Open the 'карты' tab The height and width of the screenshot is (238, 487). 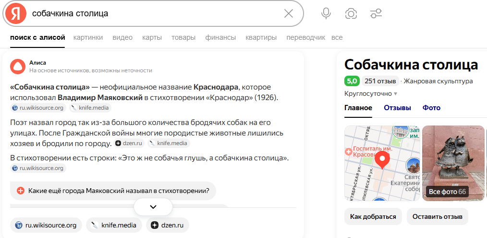(x=152, y=38)
